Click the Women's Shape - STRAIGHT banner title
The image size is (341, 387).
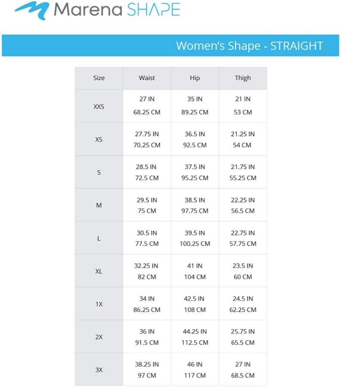coord(250,46)
